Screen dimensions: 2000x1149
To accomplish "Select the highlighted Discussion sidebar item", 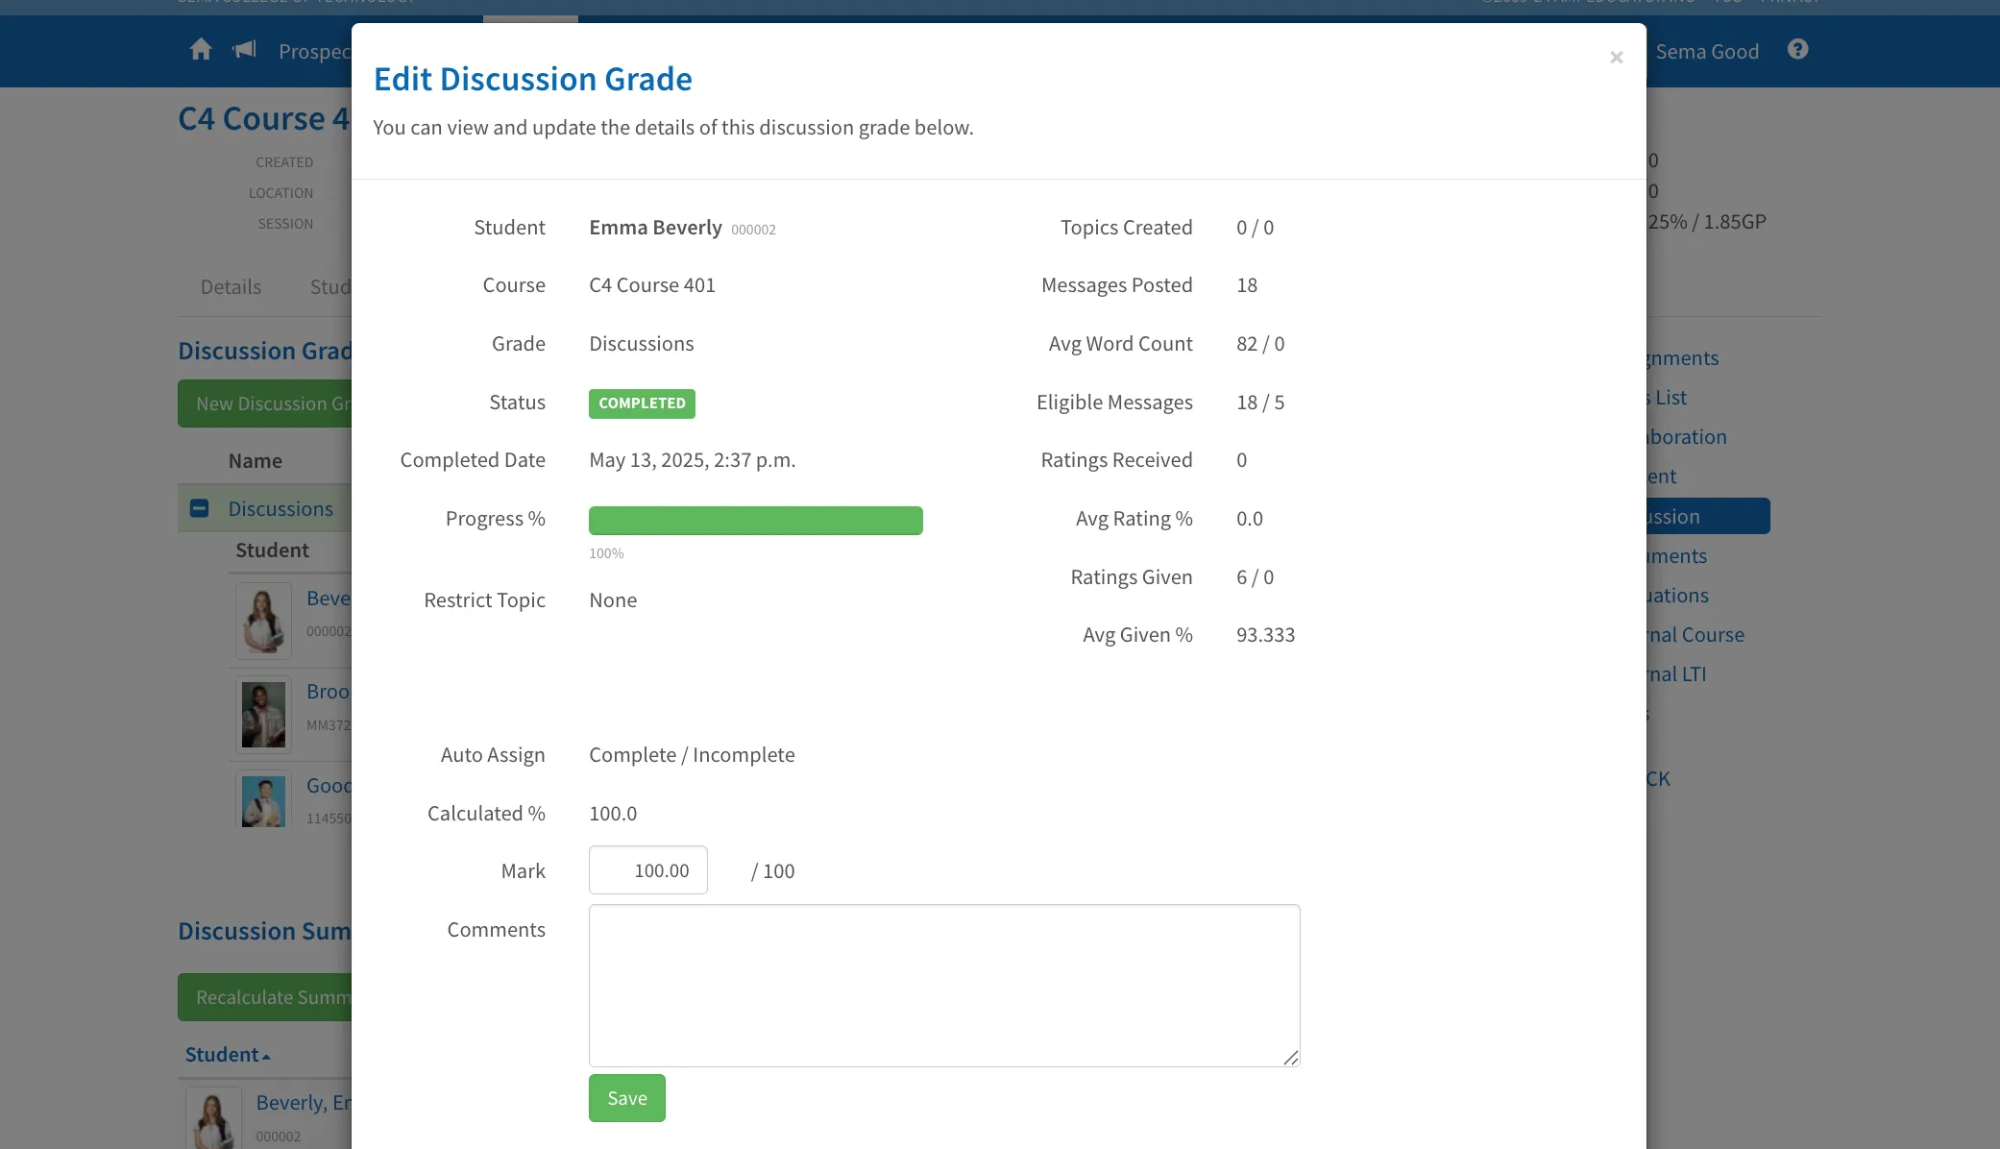I will (1708, 516).
